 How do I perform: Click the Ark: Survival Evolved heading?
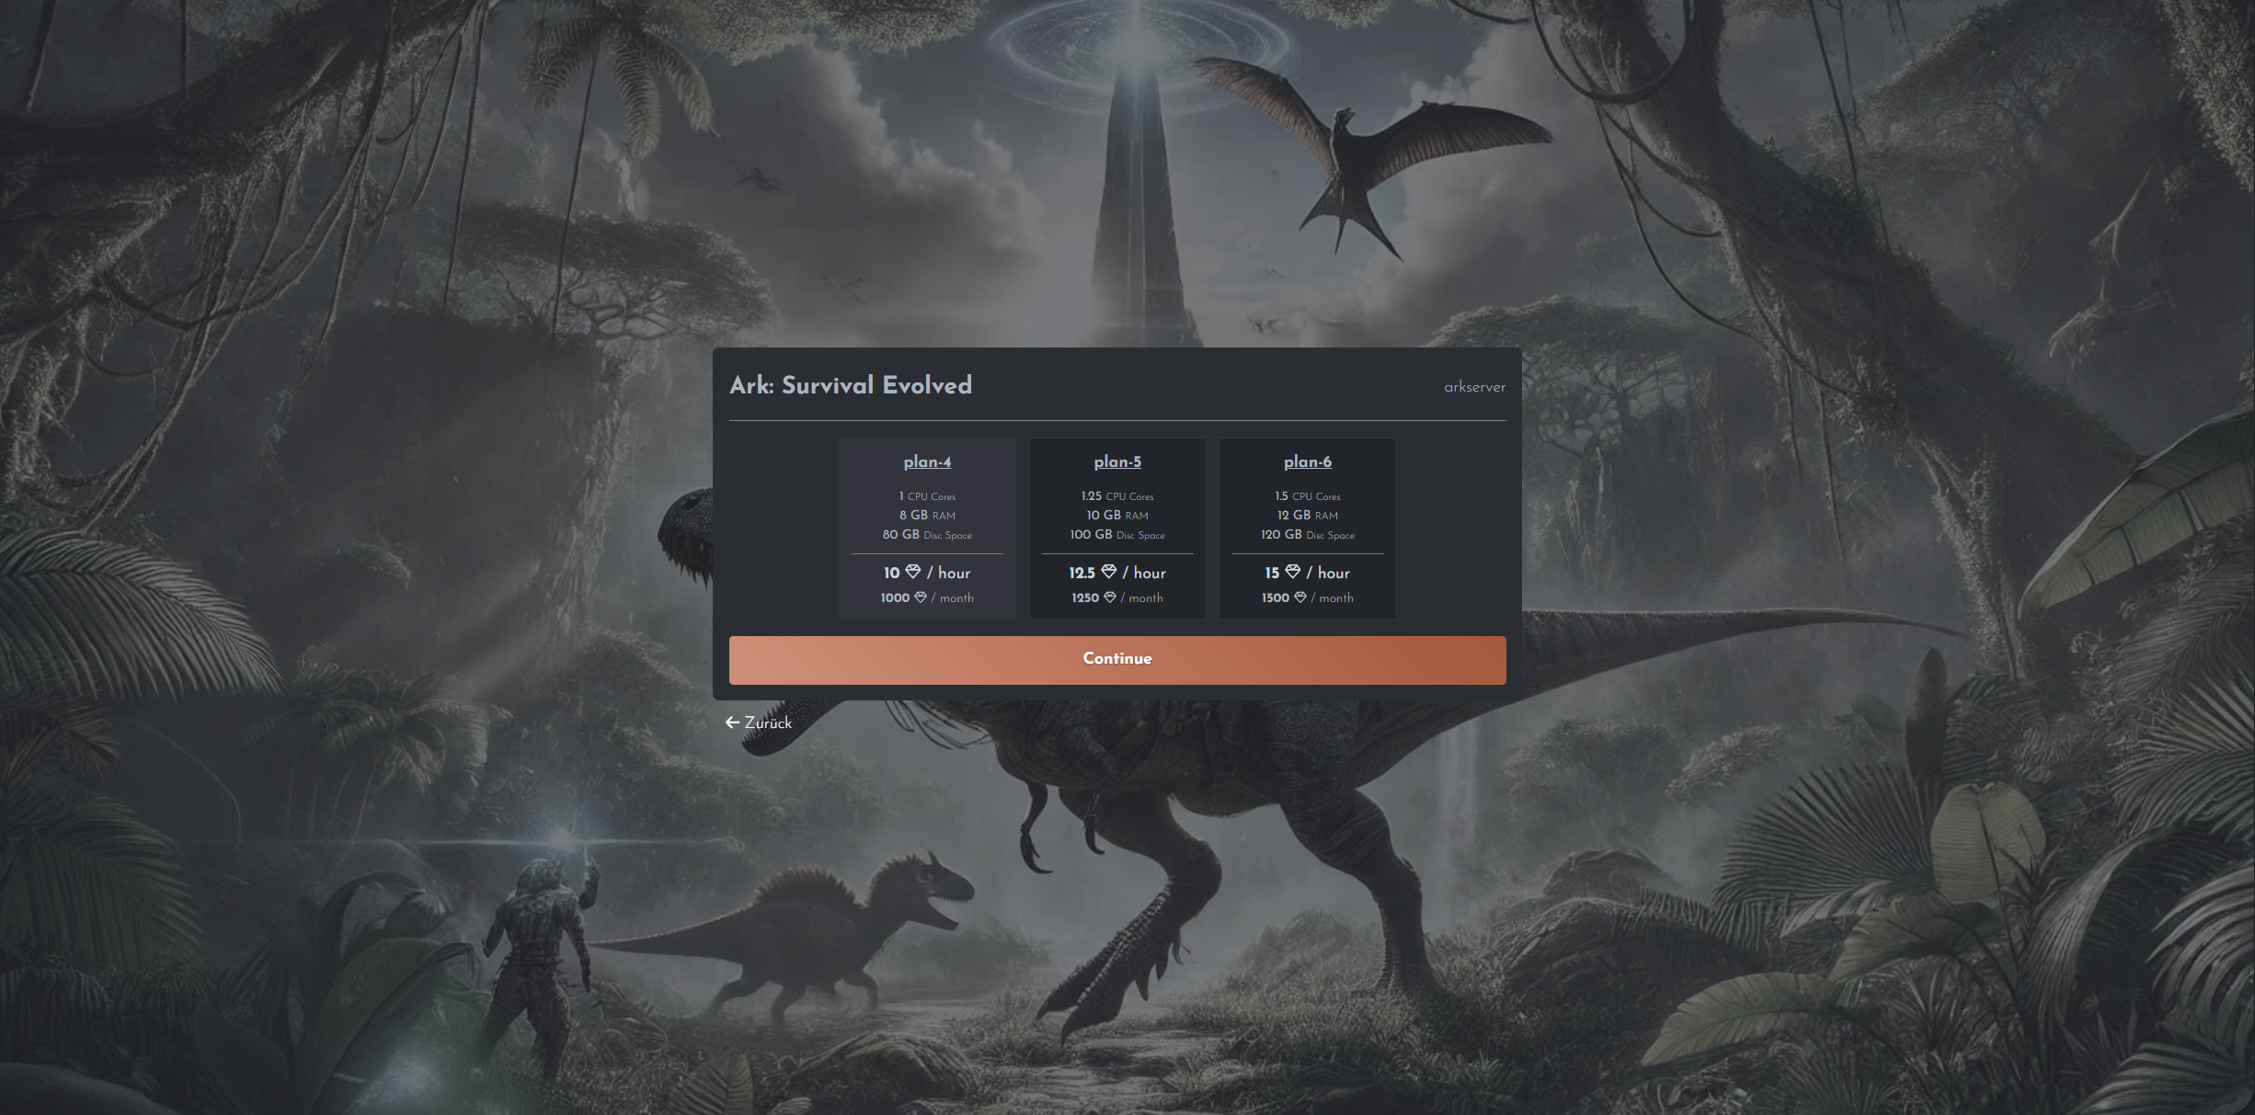click(851, 385)
